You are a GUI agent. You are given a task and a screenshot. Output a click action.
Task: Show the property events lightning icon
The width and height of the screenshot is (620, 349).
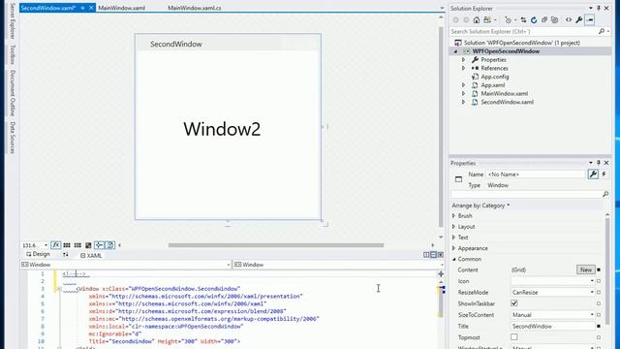(604, 174)
